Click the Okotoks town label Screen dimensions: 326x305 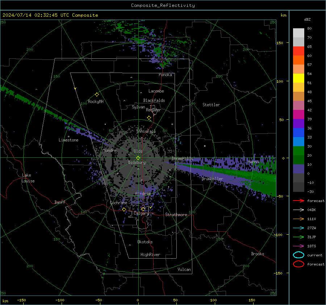pos(145,242)
